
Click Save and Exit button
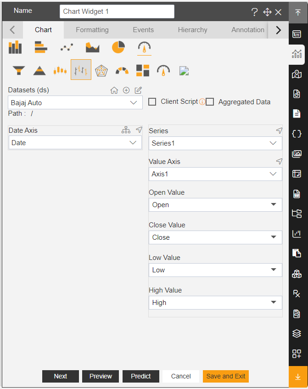226,376
